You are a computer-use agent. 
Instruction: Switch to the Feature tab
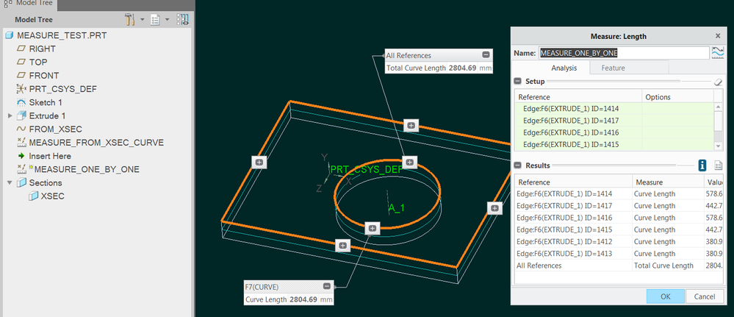click(x=614, y=68)
